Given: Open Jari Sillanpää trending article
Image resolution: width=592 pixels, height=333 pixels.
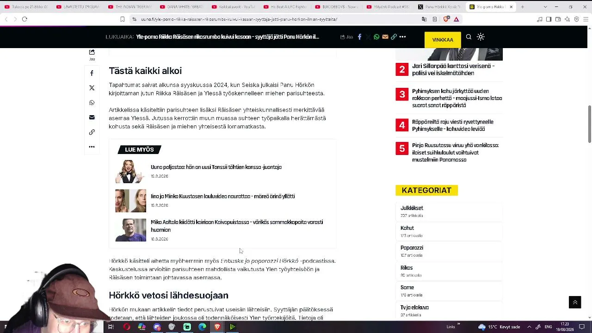Looking at the screenshot, I should point(453,69).
